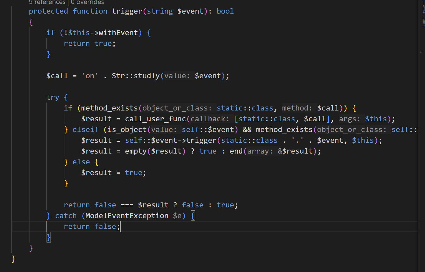This screenshot has width=425, height=272.
Task: Click the highlighted closing brace of catch block
Action: 49,237
